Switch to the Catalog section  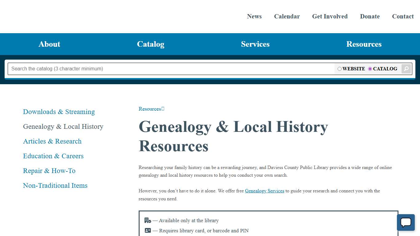coord(151,44)
